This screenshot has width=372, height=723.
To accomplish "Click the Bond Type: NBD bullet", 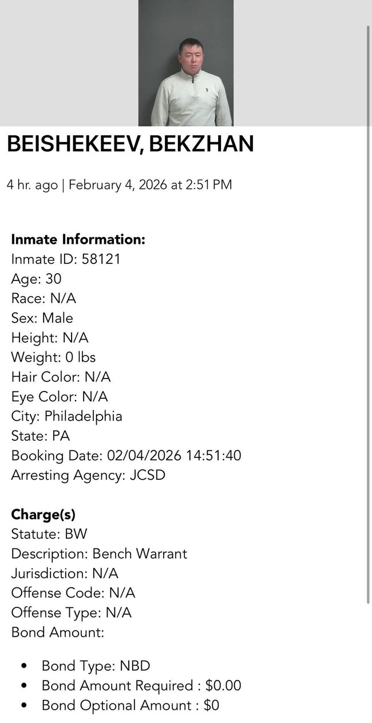I will point(96,666).
